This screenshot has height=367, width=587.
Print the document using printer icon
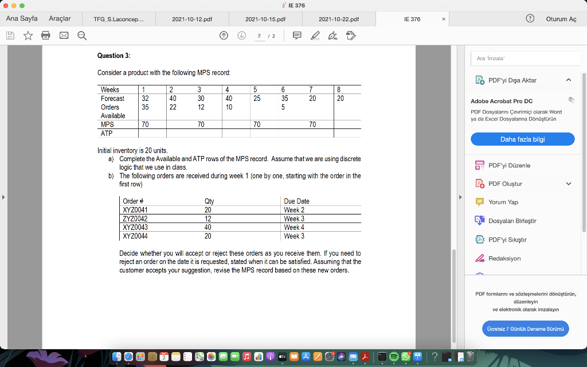46,36
